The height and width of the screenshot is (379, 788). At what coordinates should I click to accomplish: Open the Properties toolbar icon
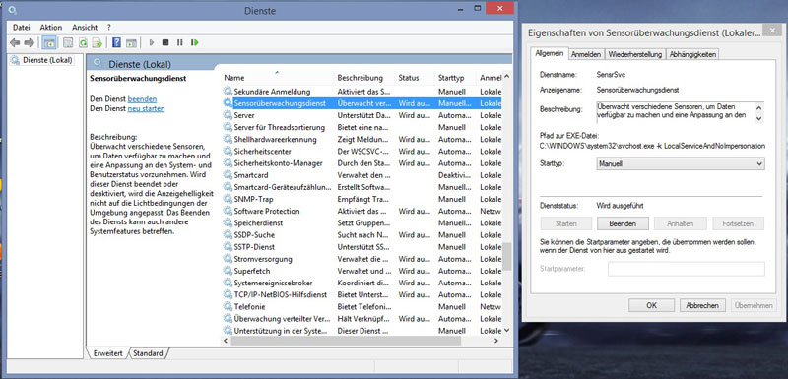68,42
